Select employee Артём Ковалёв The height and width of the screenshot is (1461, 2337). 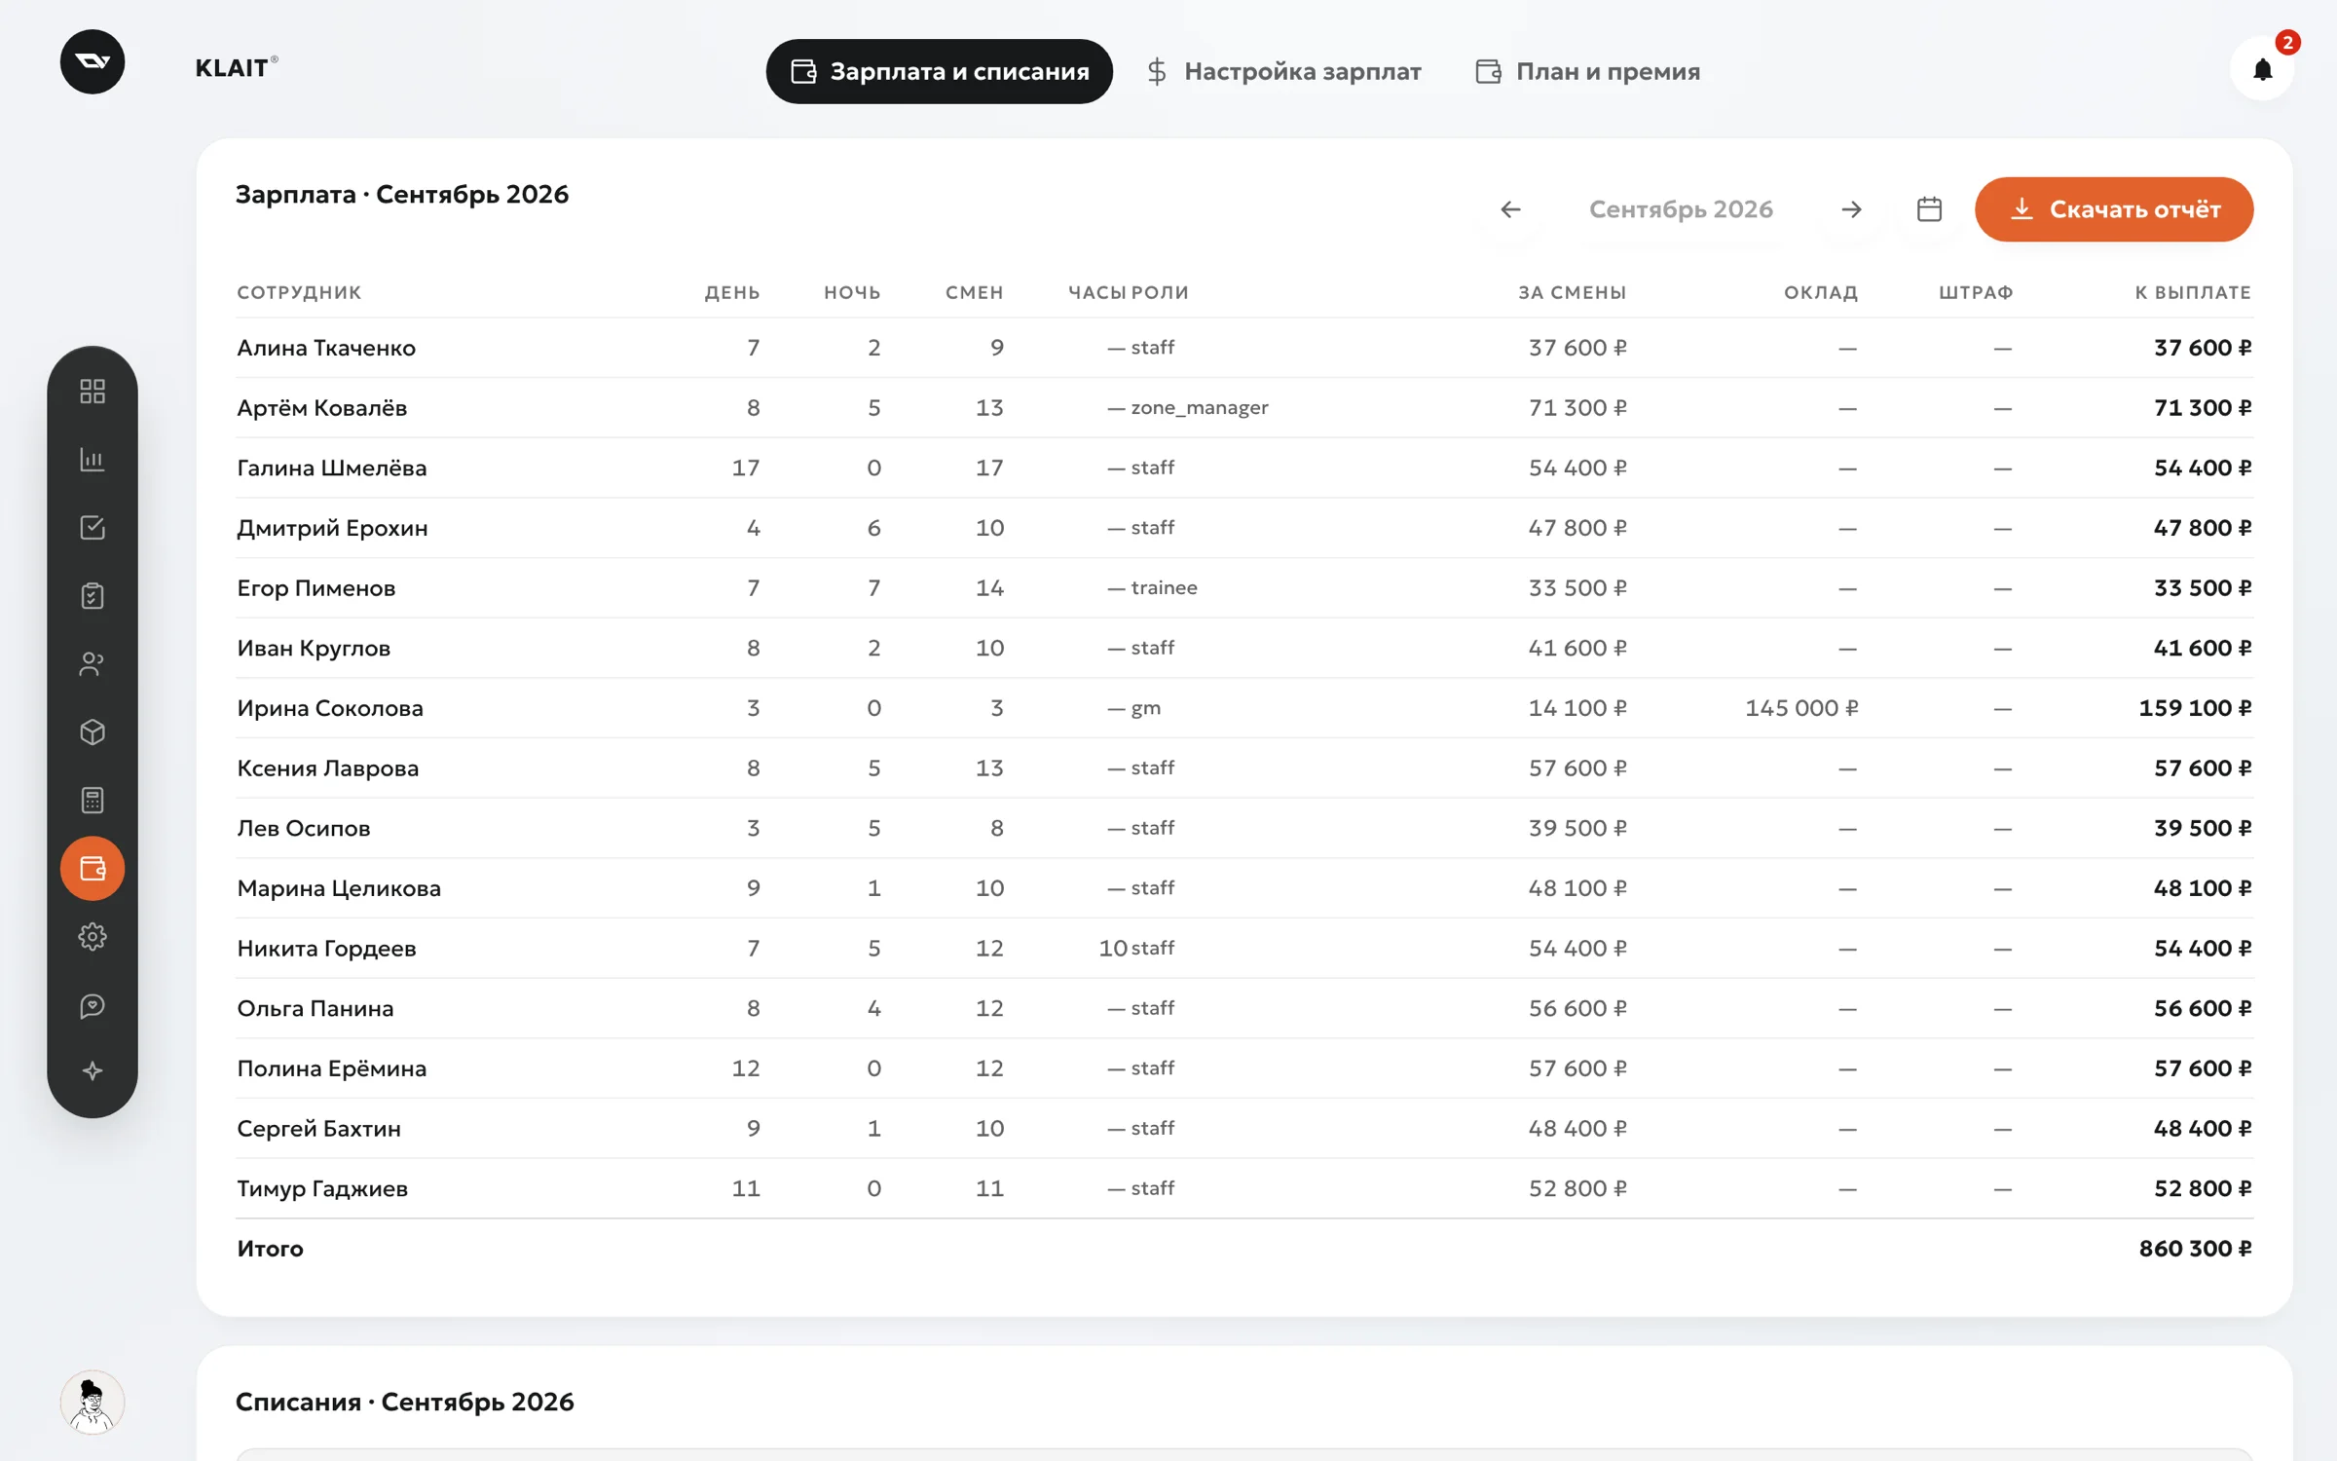point(322,408)
